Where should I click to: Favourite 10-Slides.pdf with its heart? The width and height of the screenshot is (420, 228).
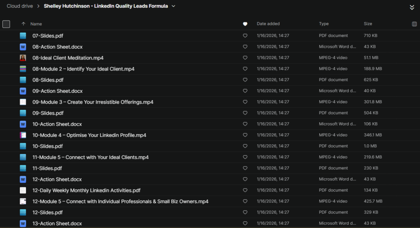[x=245, y=146]
